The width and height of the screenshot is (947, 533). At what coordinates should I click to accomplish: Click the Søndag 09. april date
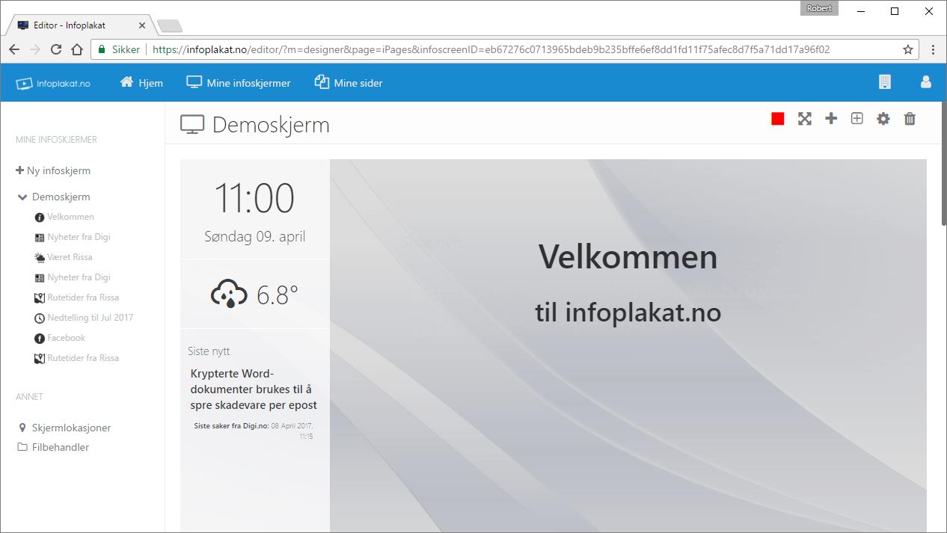(255, 237)
